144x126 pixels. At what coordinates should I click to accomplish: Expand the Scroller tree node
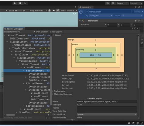(x=16, y=112)
